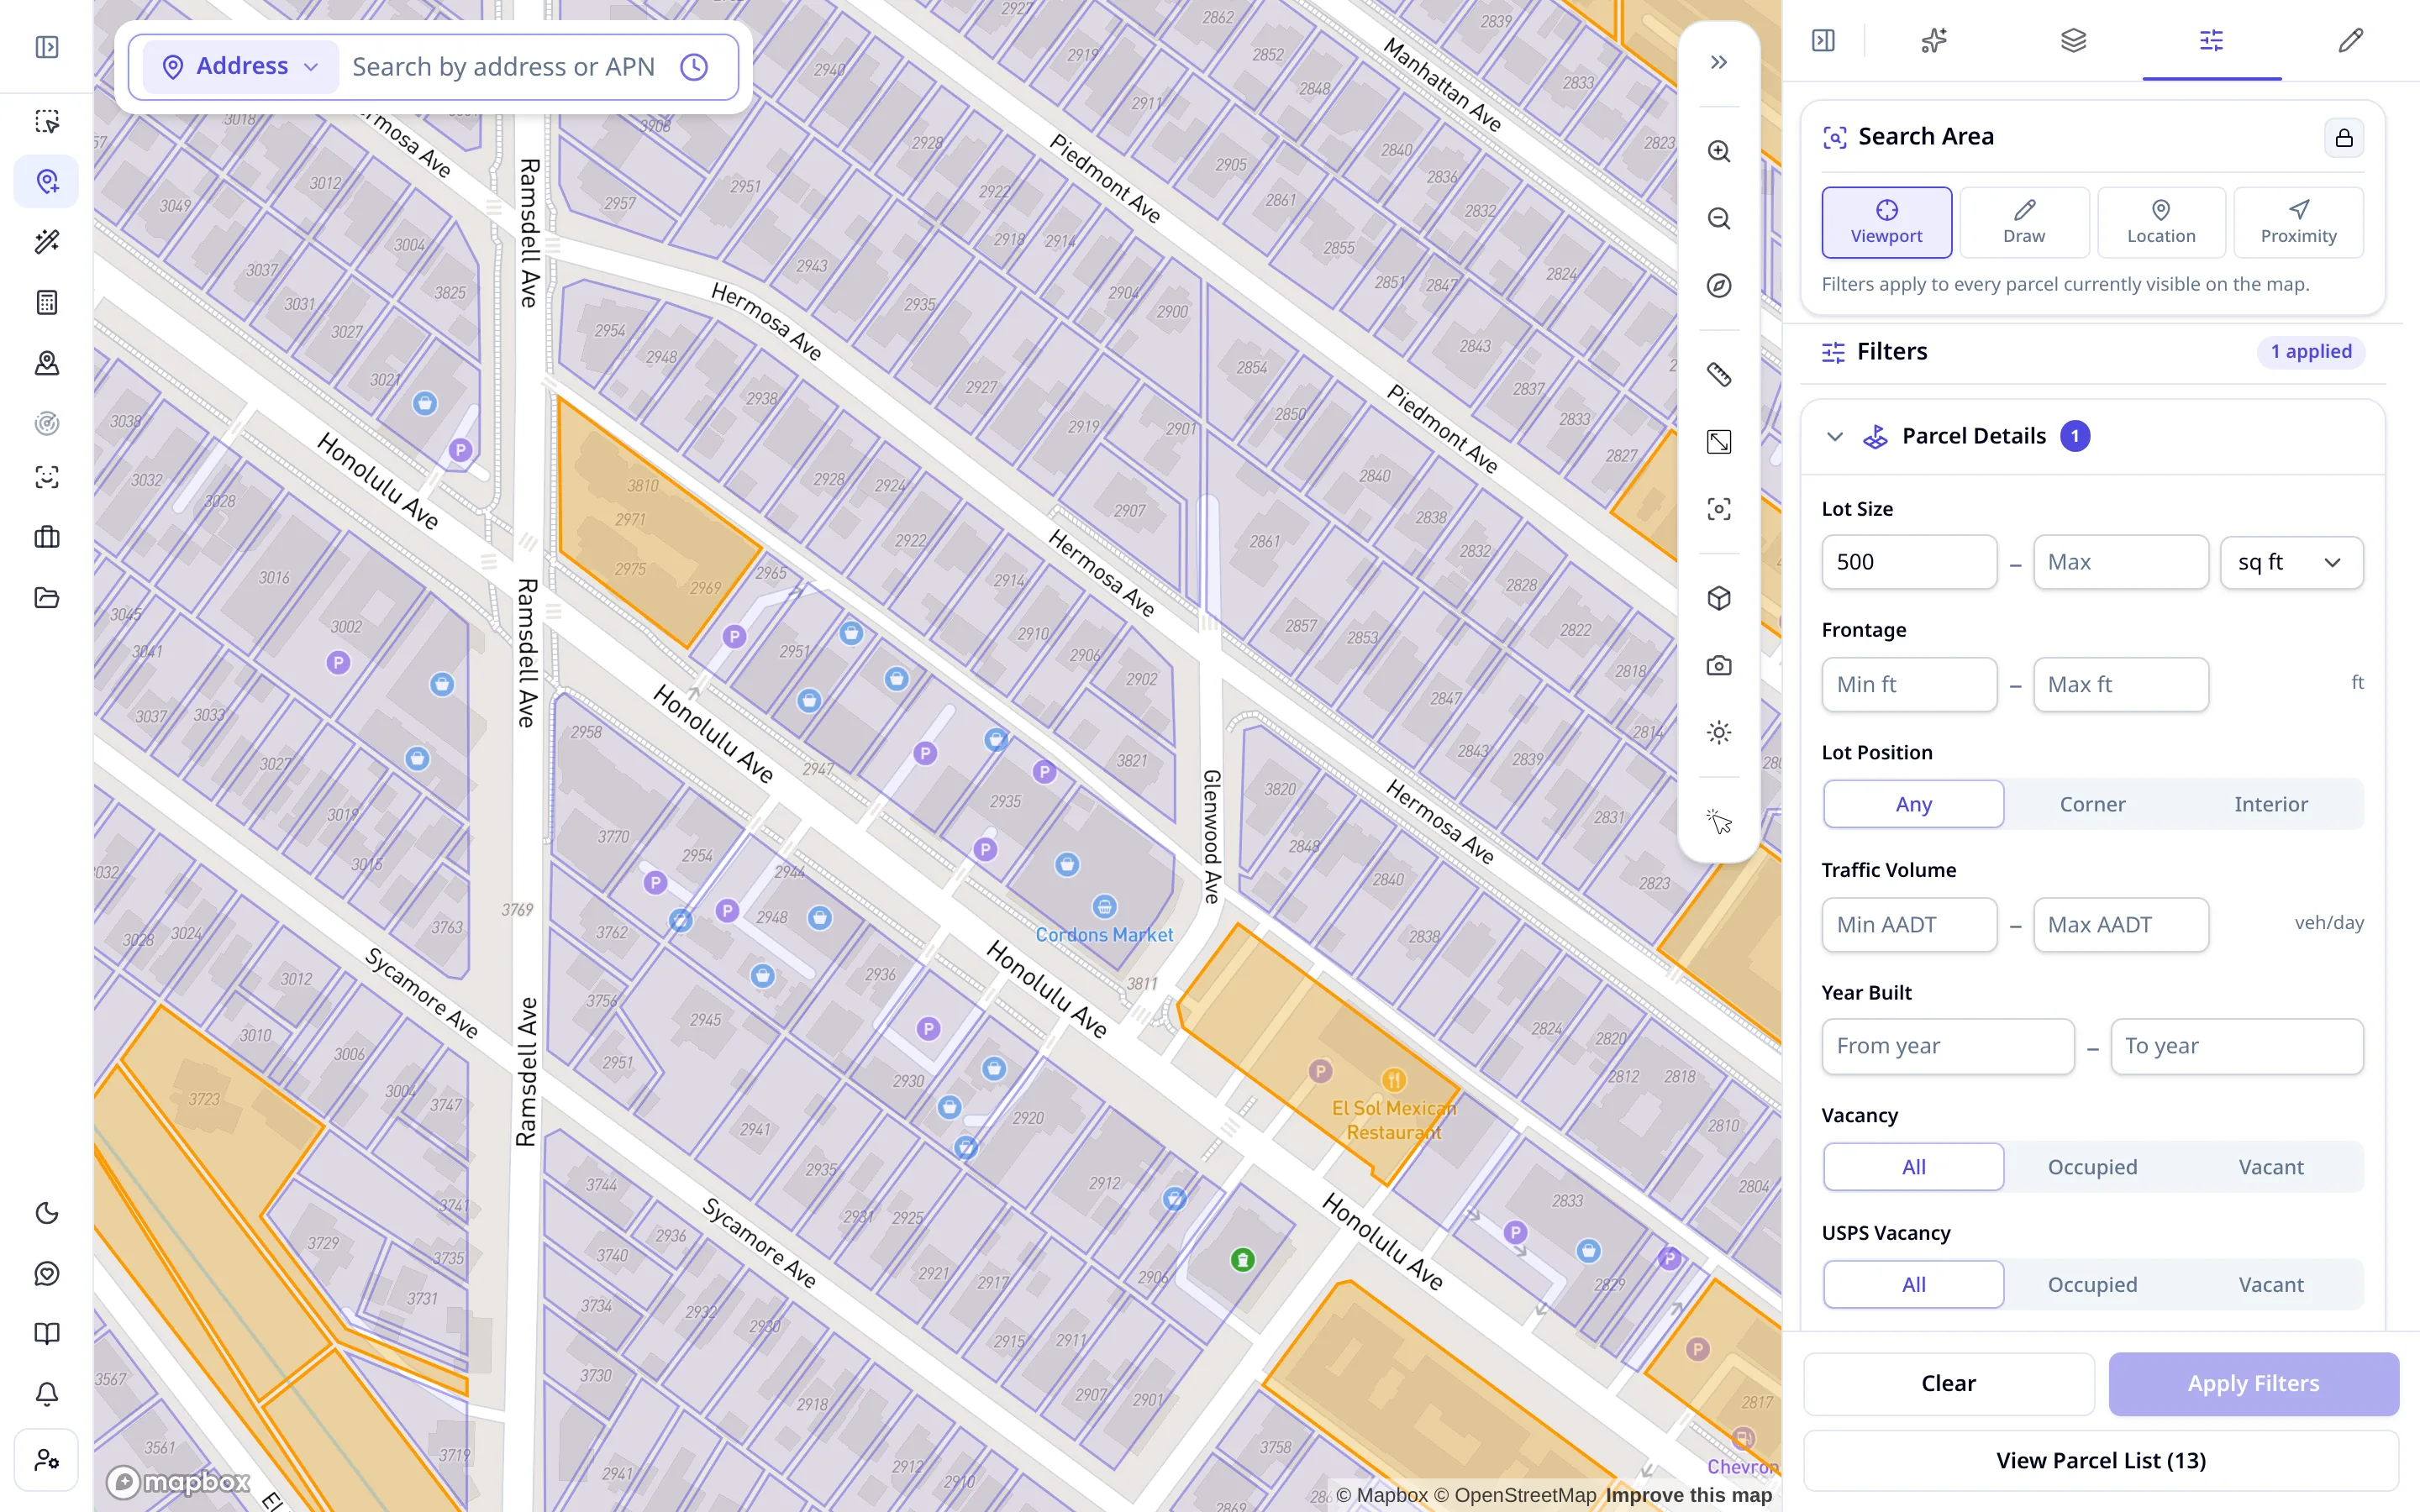The image size is (2420, 1512).
Task: Reset map compass orientation
Action: click(x=1719, y=286)
